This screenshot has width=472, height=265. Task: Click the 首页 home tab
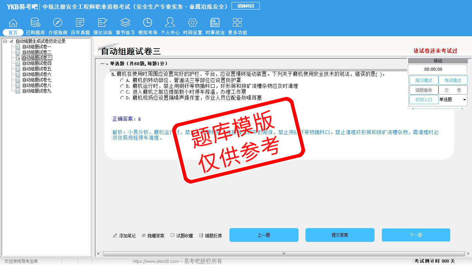(x=13, y=32)
